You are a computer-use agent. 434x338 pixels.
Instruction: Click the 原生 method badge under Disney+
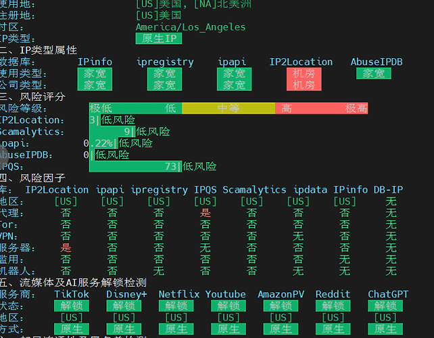point(124,329)
